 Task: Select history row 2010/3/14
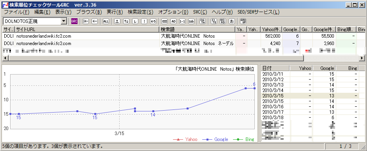313,90
